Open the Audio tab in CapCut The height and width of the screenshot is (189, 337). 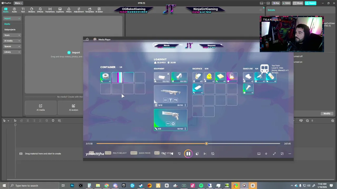14,10
